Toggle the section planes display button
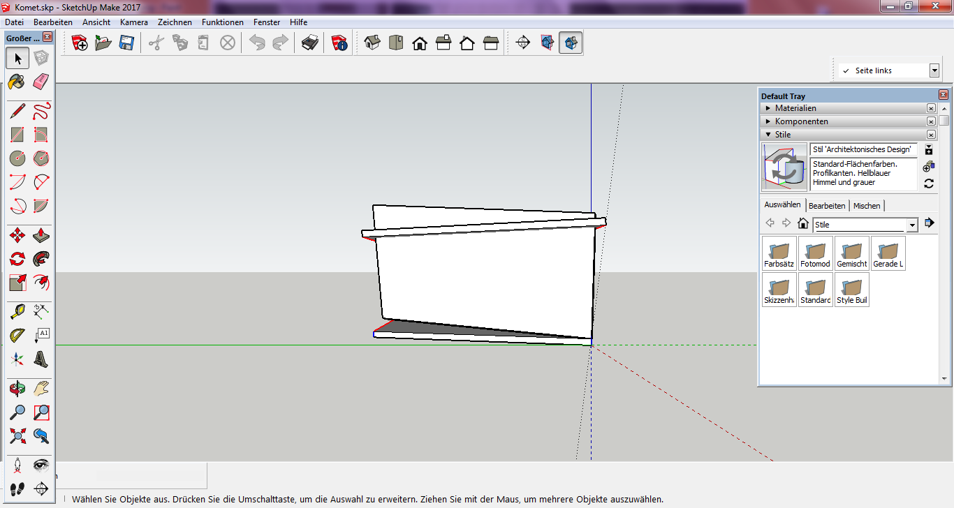The image size is (954, 508). [x=547, y=43]
